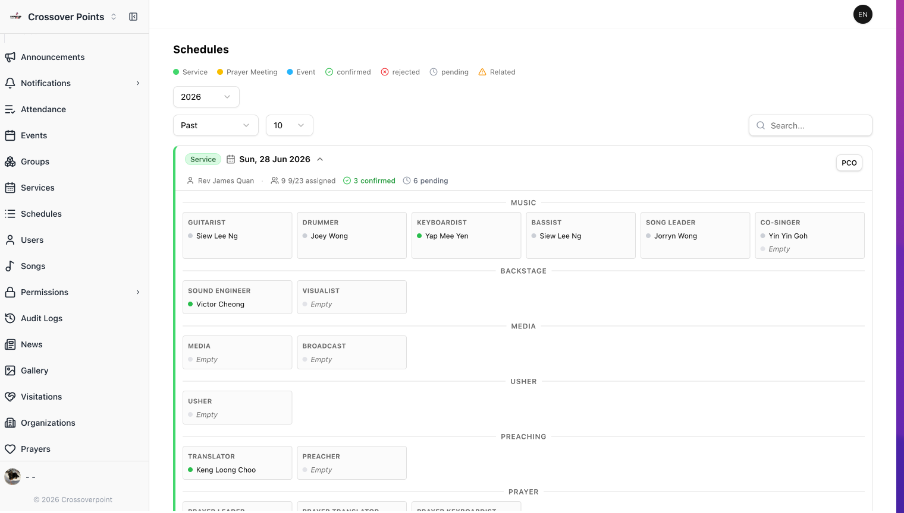Expand the Permissions submenu chevron

(x=138, y=292)
